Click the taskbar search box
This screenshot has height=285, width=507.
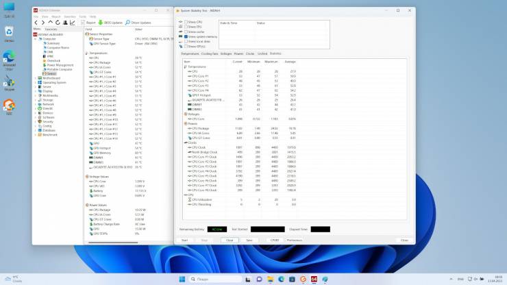click(x=215, y=280)
